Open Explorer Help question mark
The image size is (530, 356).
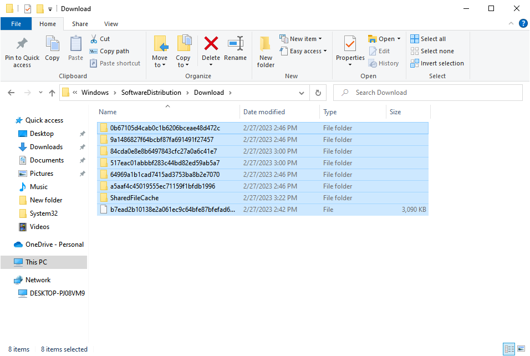click(523, 23)
